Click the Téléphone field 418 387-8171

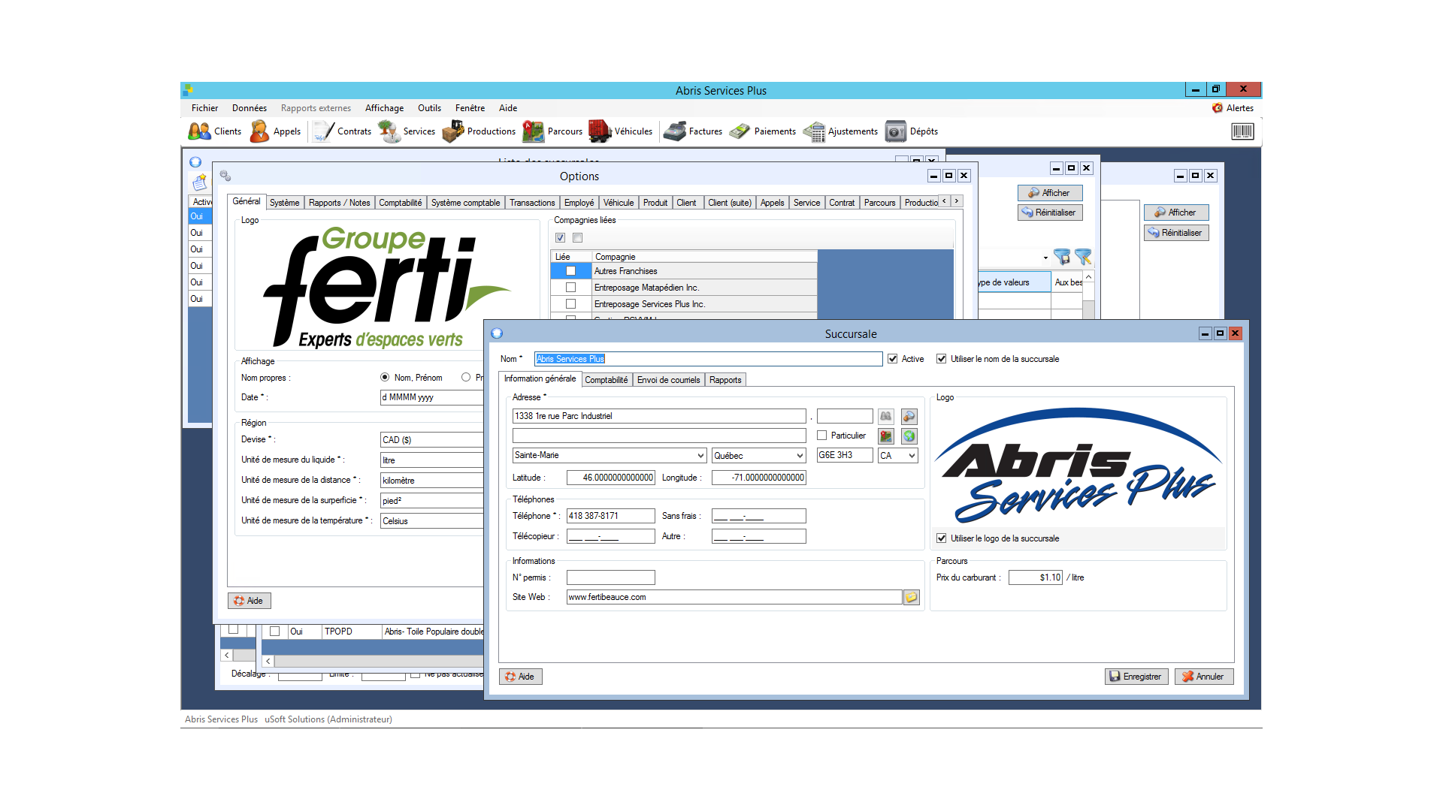pos(610,516)
